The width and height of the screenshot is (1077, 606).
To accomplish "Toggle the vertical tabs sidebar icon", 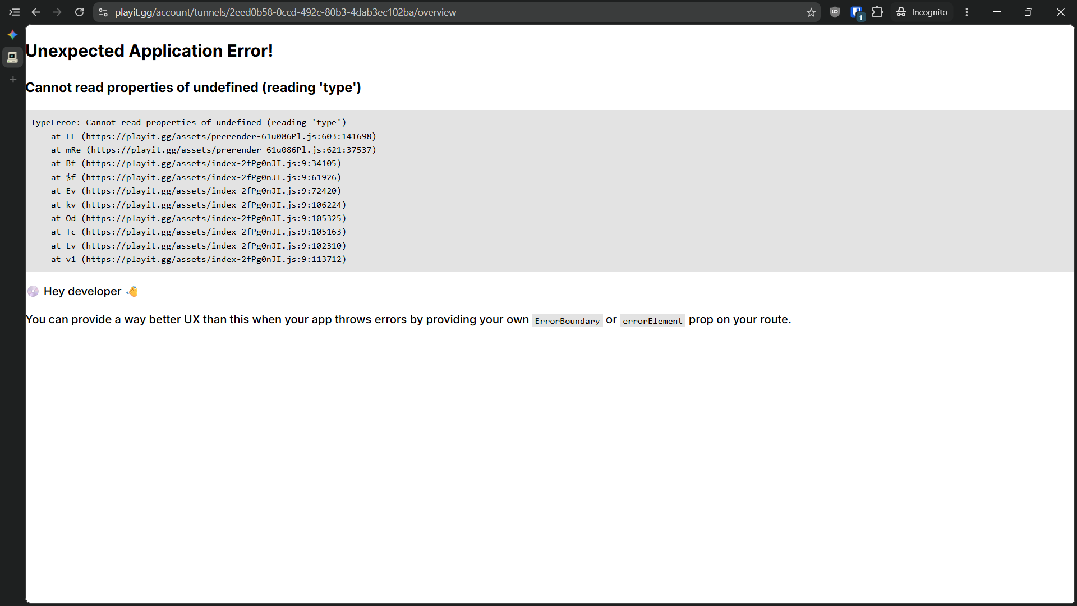I will [x=14, y=12].
